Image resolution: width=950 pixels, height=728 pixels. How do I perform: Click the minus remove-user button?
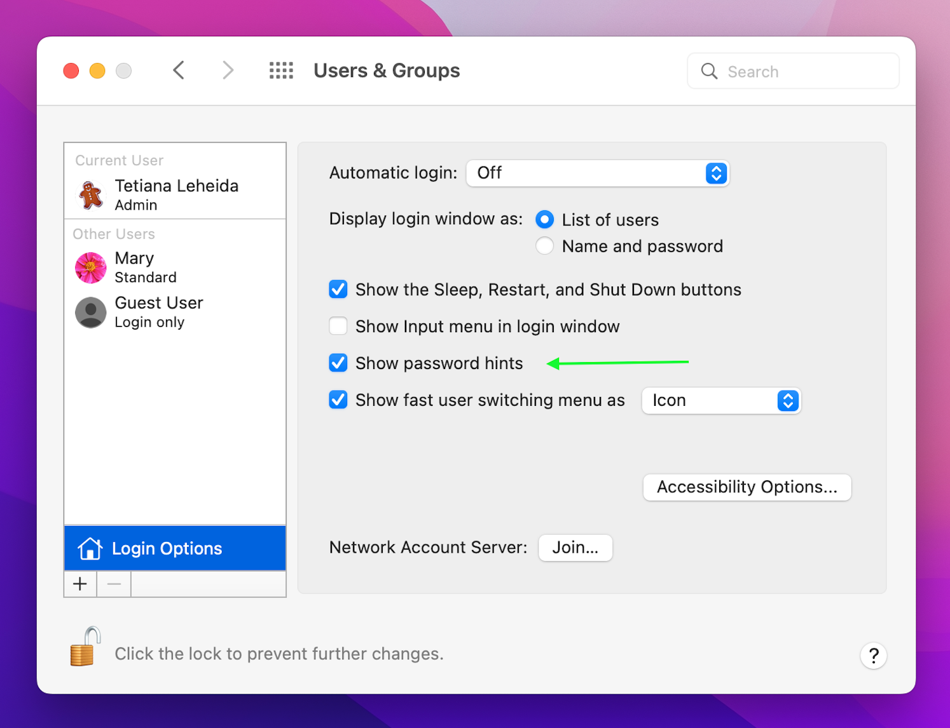[x=114, y=584]
